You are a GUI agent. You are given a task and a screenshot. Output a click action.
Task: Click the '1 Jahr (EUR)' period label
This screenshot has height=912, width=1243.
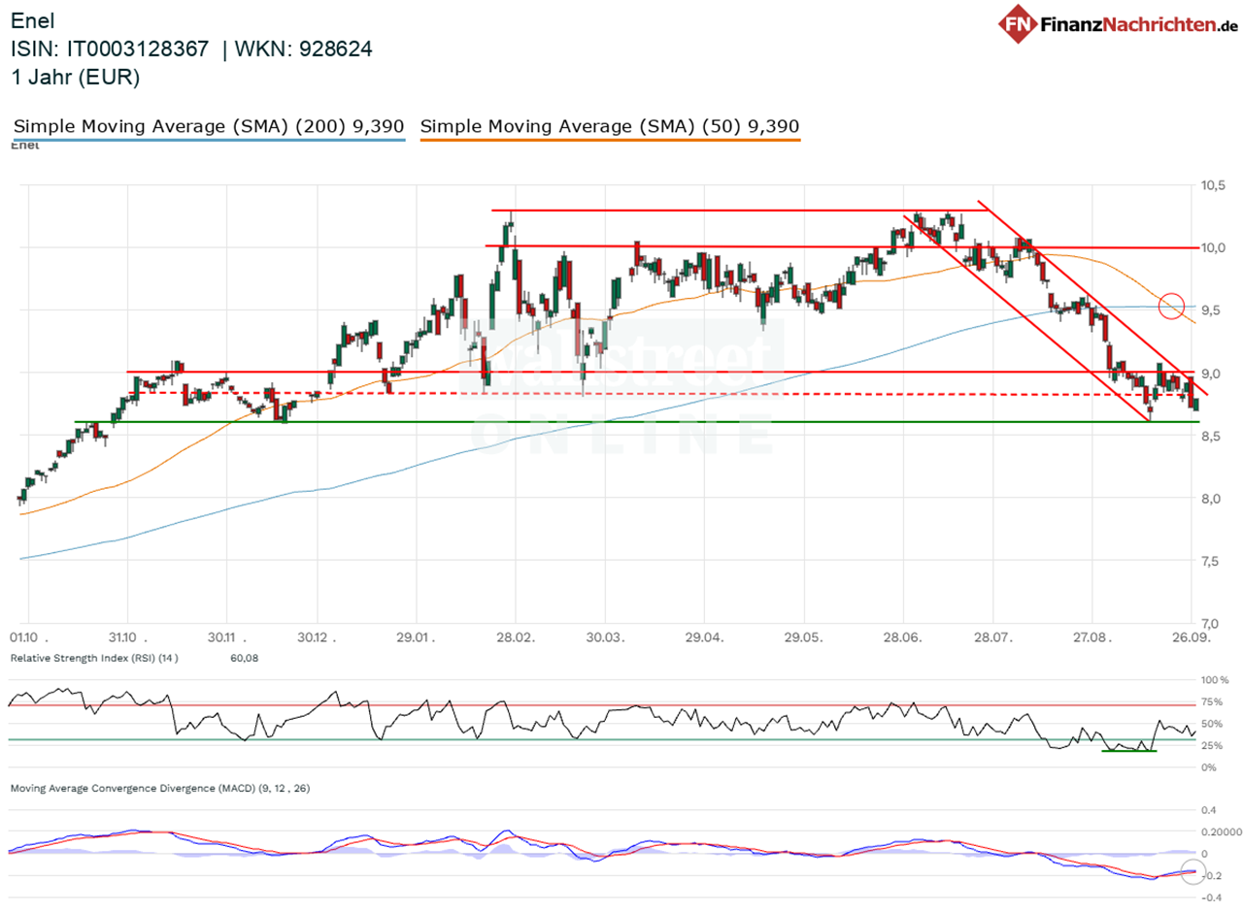[75, 78]
